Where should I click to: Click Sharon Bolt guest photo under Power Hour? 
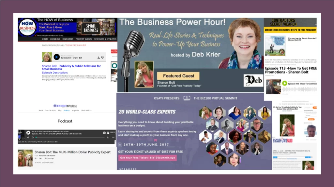click(144, 74)
